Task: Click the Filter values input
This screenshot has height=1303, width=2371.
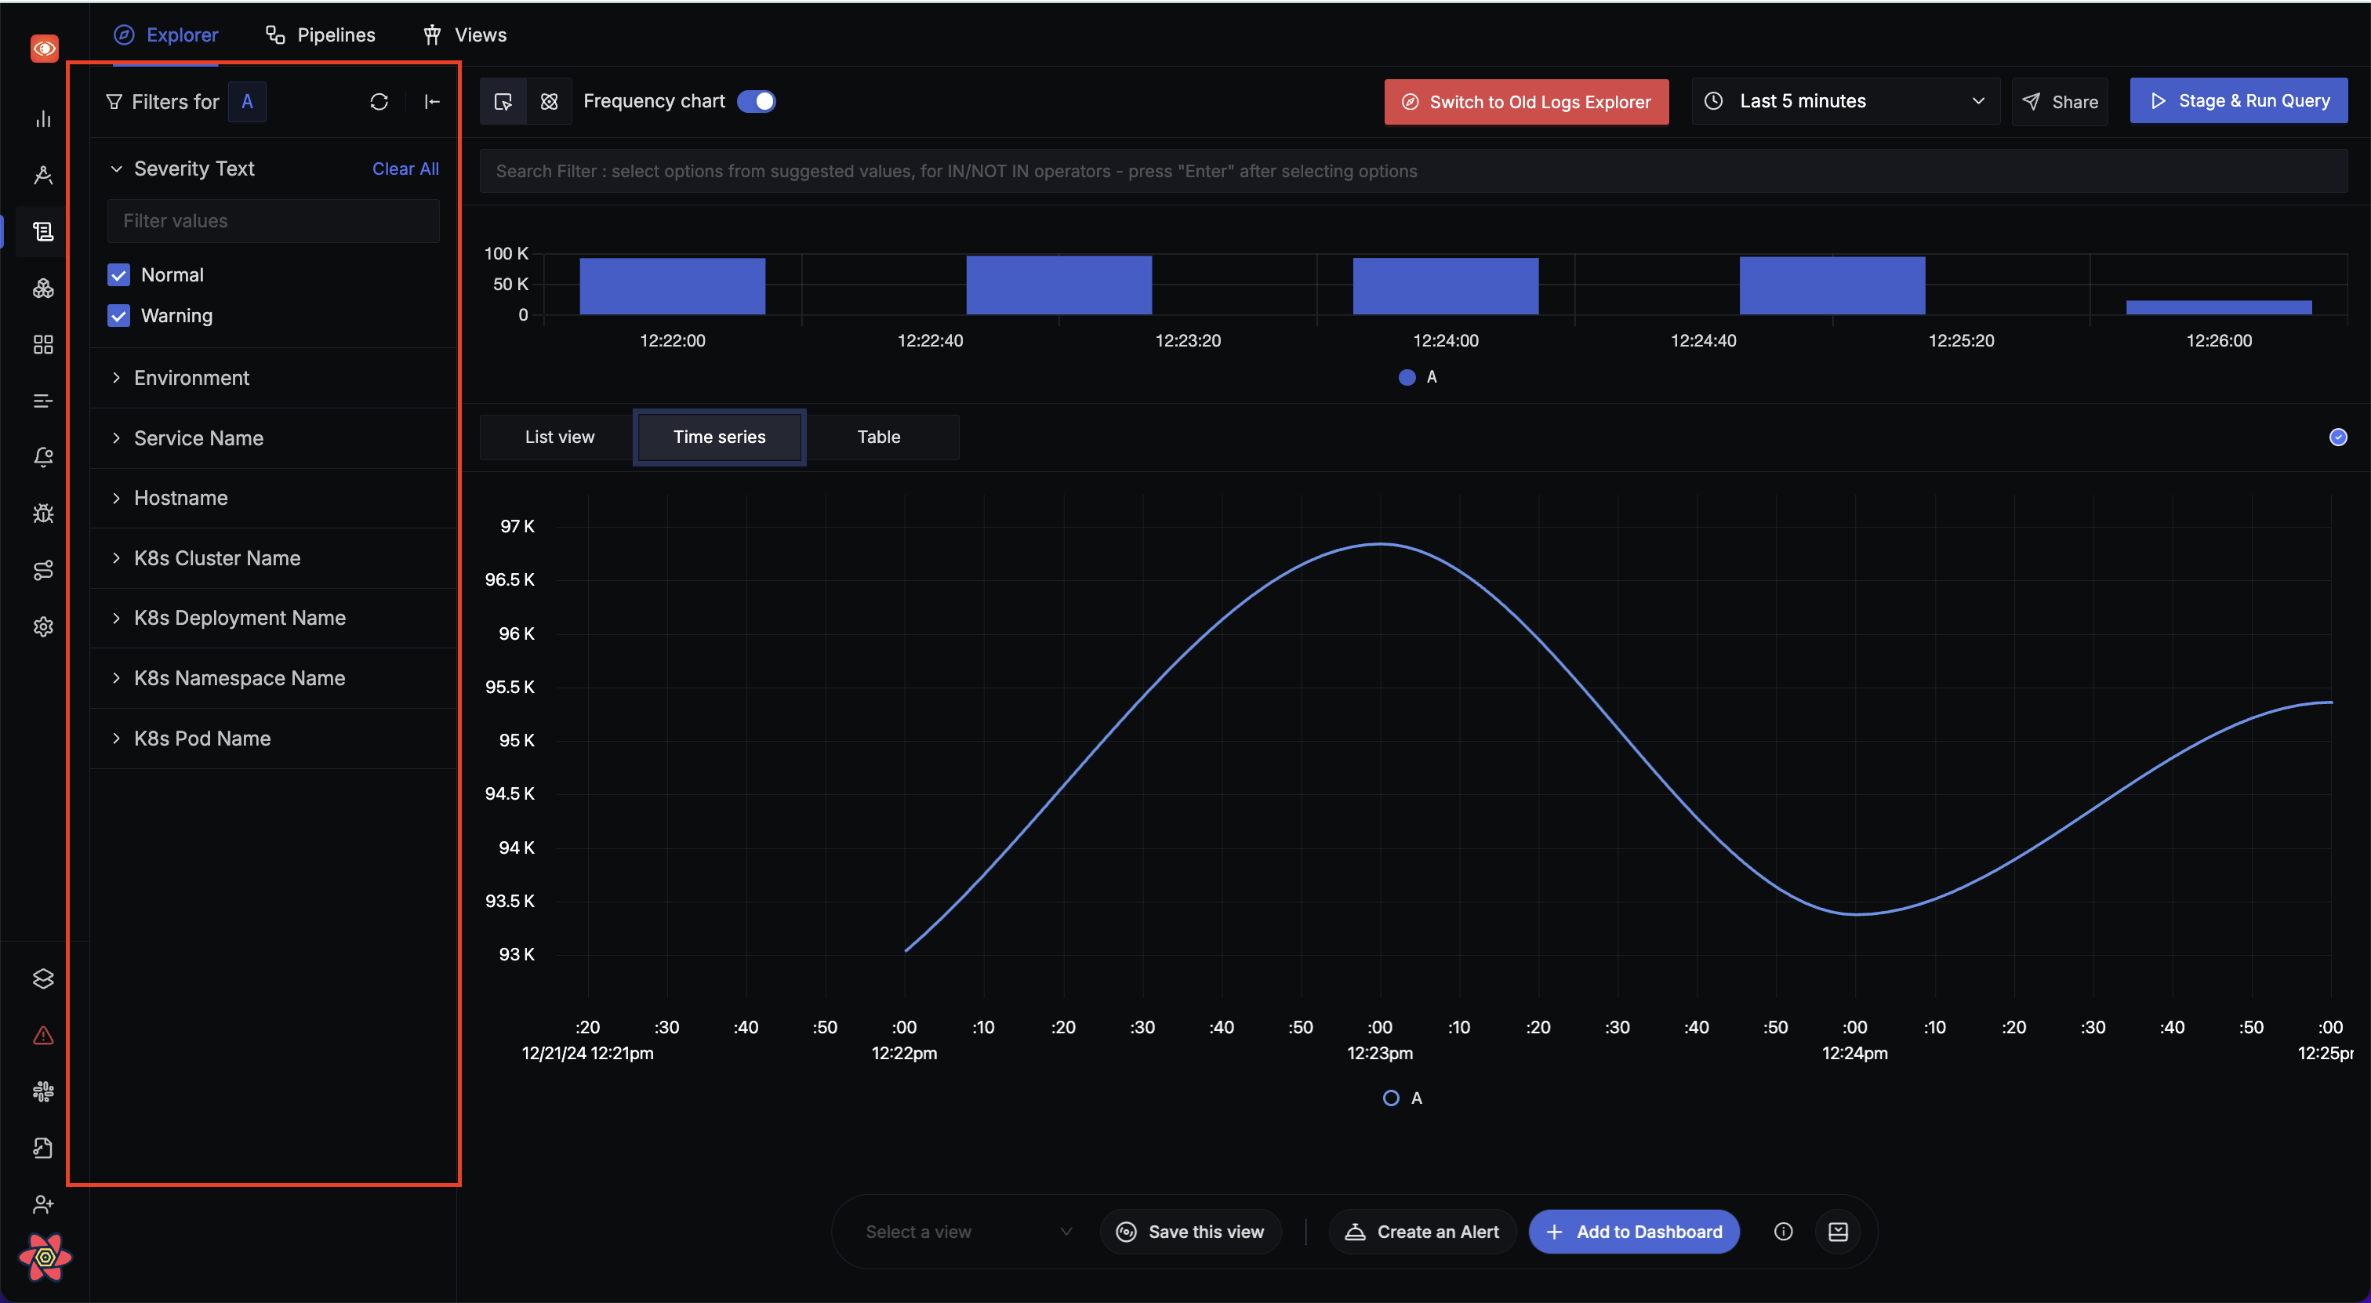Action: point(274,221)
